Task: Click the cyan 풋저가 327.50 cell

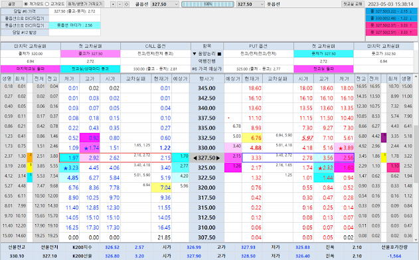Action: pos(323,53)
